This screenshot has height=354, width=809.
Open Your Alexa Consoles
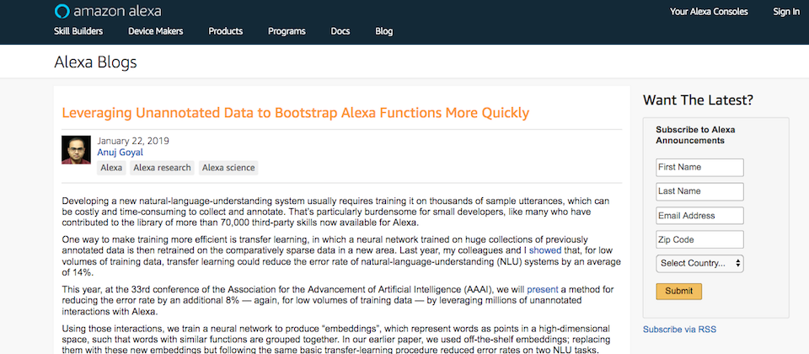[x=709, y=11]
